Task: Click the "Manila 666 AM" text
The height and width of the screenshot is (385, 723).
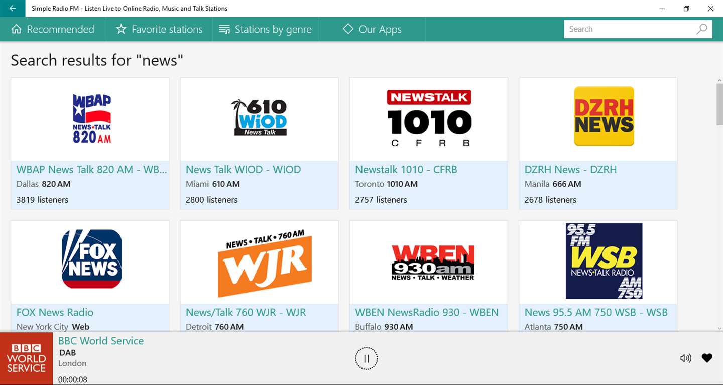Action: tap(553, 184)
